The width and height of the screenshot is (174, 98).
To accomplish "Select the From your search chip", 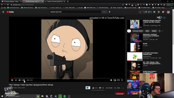I will pos(138,31).
